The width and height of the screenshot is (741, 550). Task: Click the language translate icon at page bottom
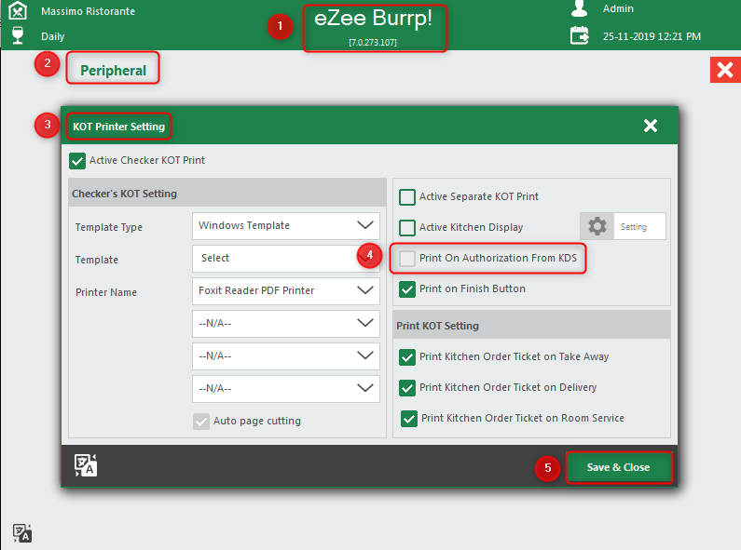[x=22, y=533]
